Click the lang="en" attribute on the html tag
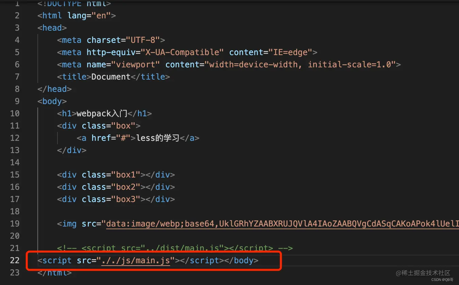This screenshot has height=285, width=459. (89, 16)
